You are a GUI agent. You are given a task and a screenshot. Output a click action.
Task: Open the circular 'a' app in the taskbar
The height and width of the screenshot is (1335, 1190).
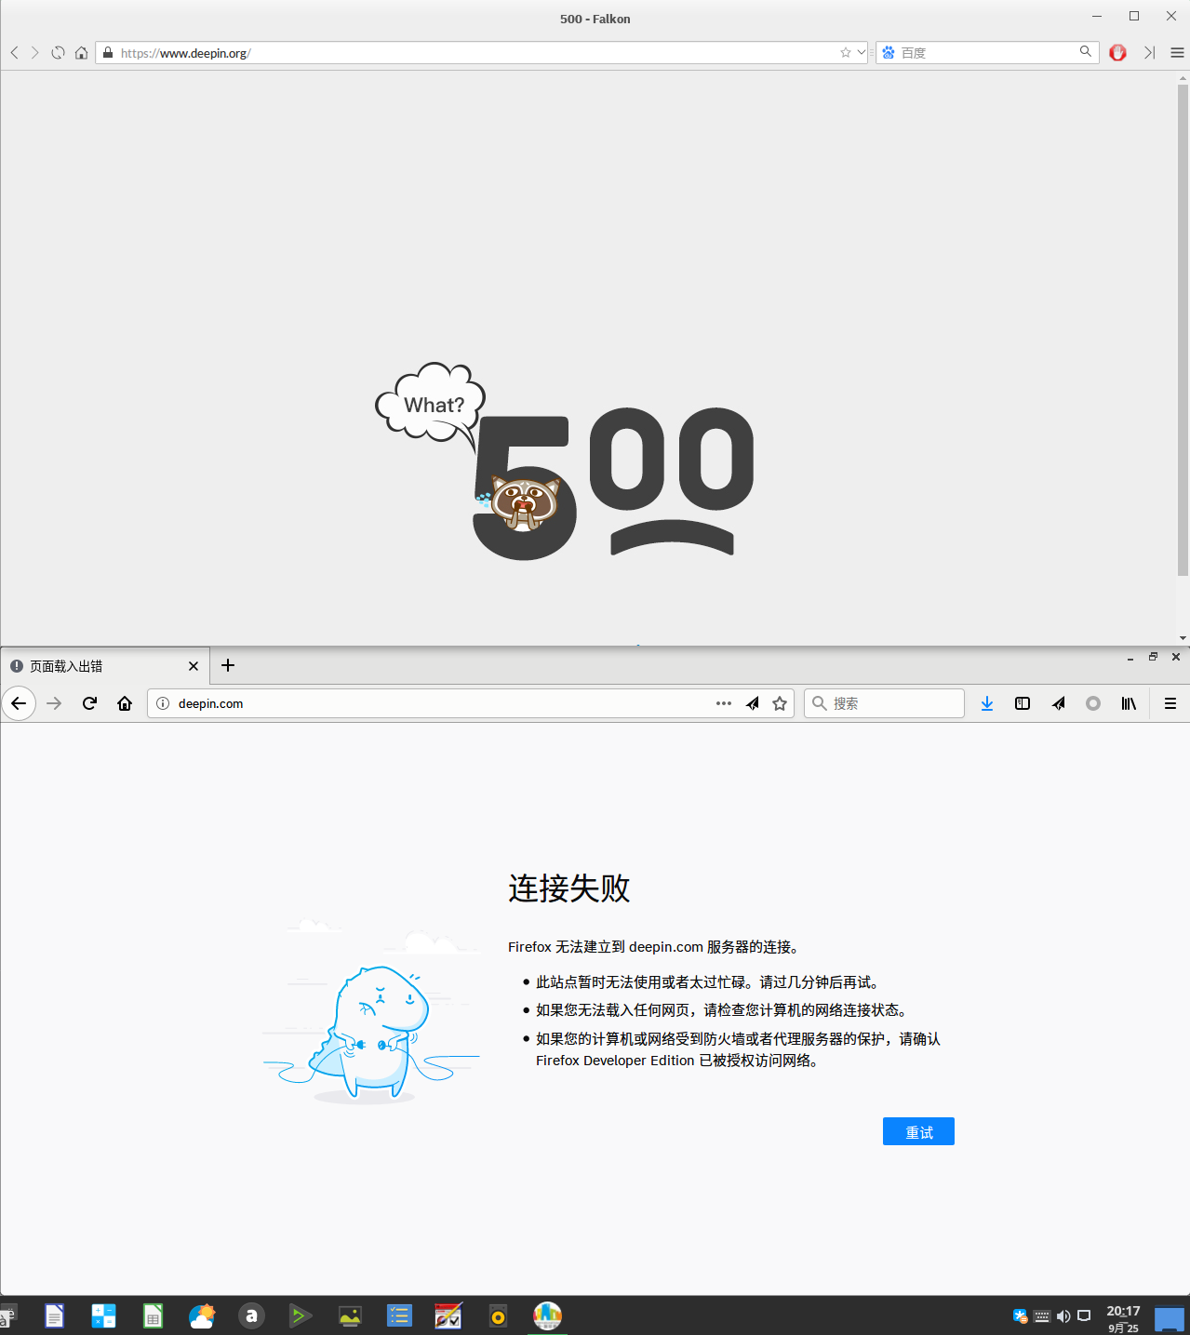pos(251,1315)
